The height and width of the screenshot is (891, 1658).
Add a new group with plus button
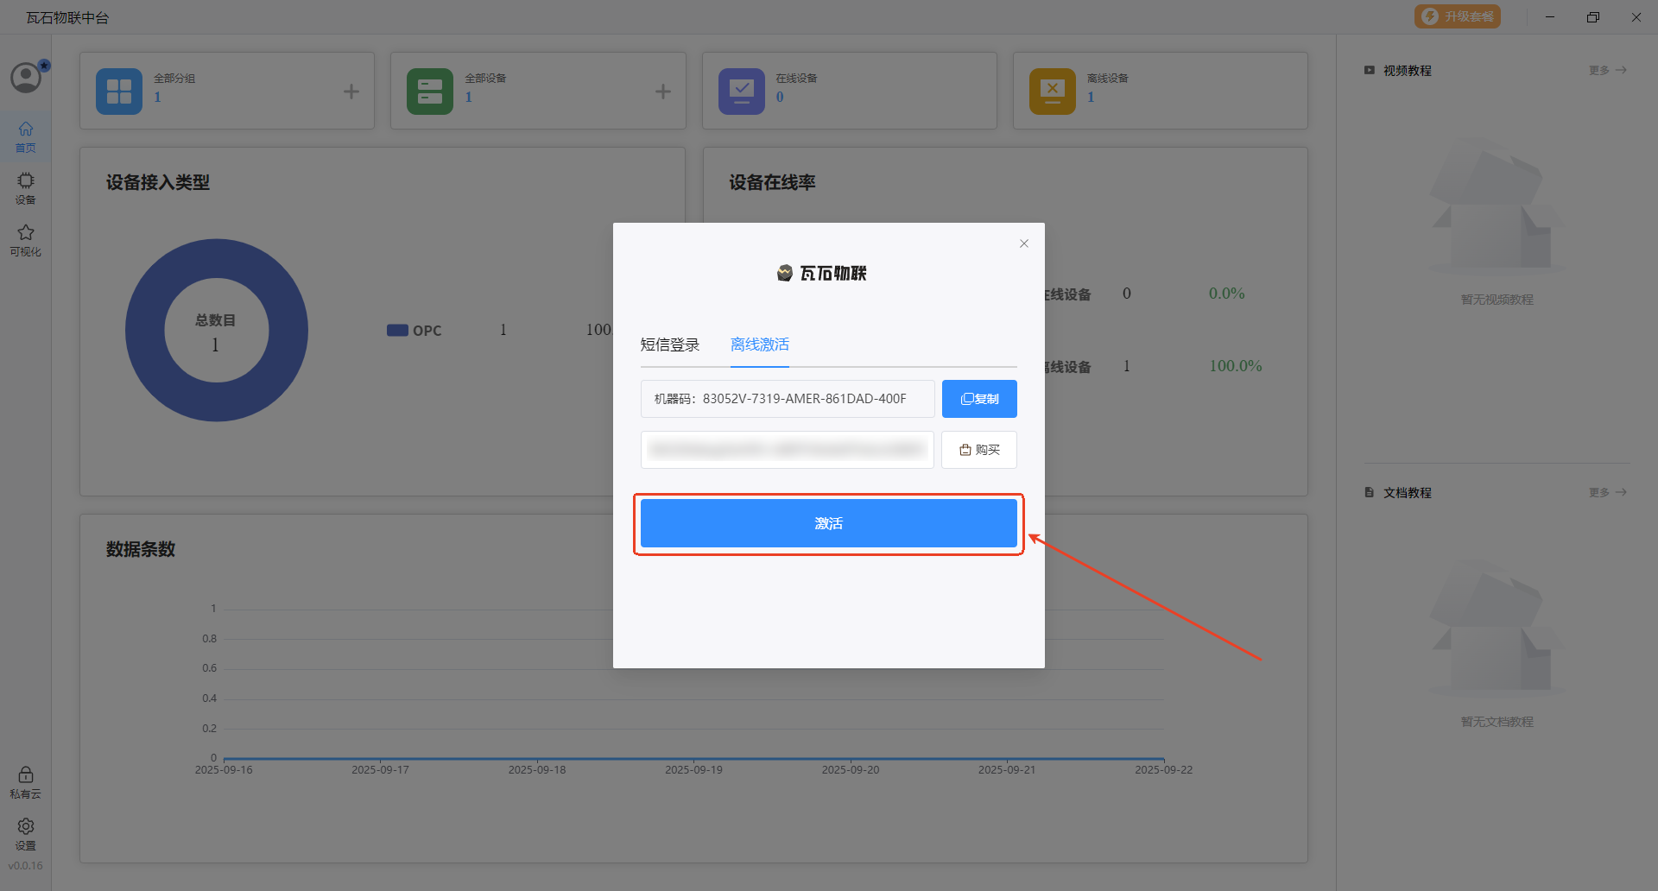pyautogui.click(x=351, y=92)
